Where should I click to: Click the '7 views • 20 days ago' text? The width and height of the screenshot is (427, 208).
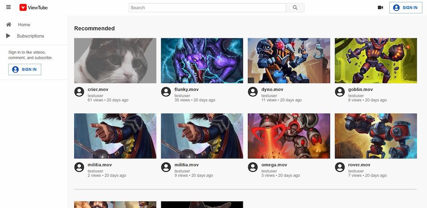tap(367, 175)
